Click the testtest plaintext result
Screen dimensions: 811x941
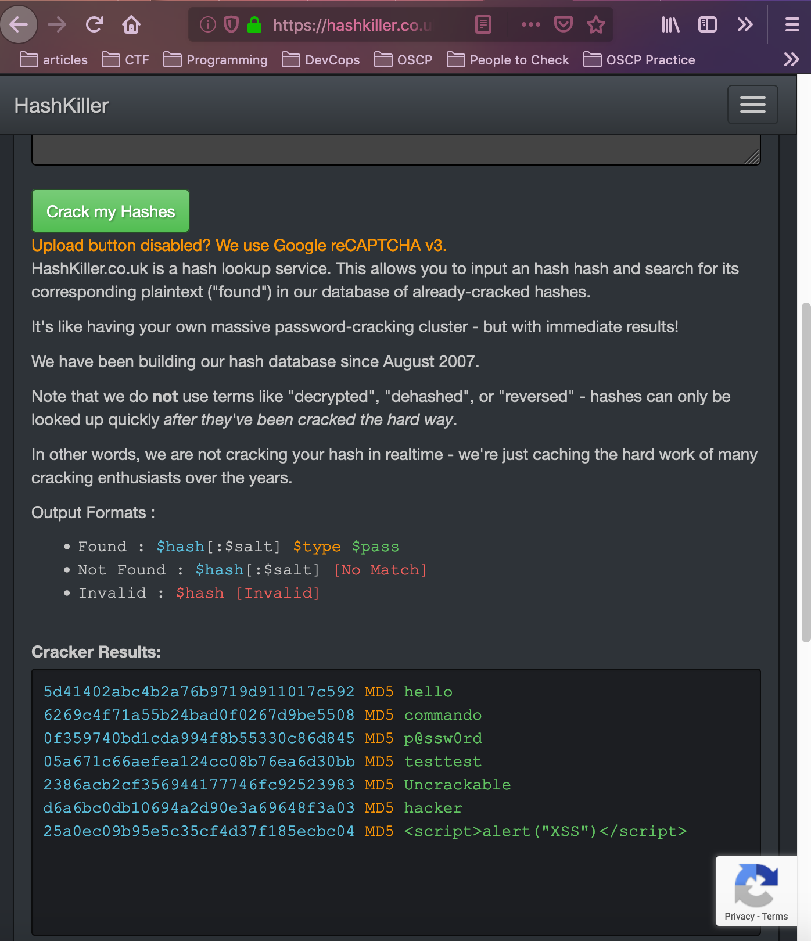tap(443, 762)
